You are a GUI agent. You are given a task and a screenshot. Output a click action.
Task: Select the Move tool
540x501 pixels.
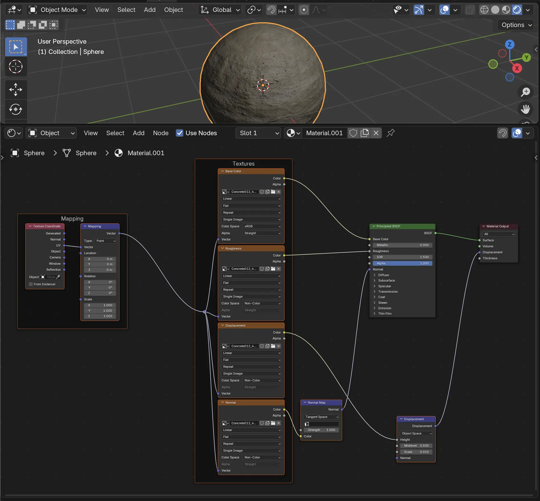pyautogui.click(x=16, y=90)
